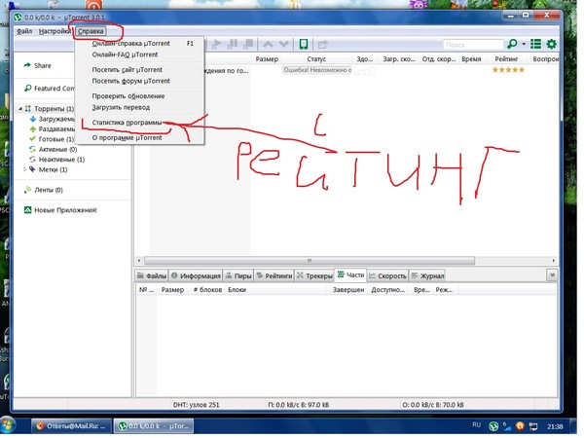
Task: Select Share in the sidebar
Action: click(43, 65)
